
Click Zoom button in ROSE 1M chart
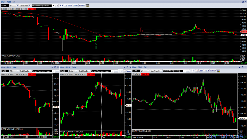click(x=70, y=5)
